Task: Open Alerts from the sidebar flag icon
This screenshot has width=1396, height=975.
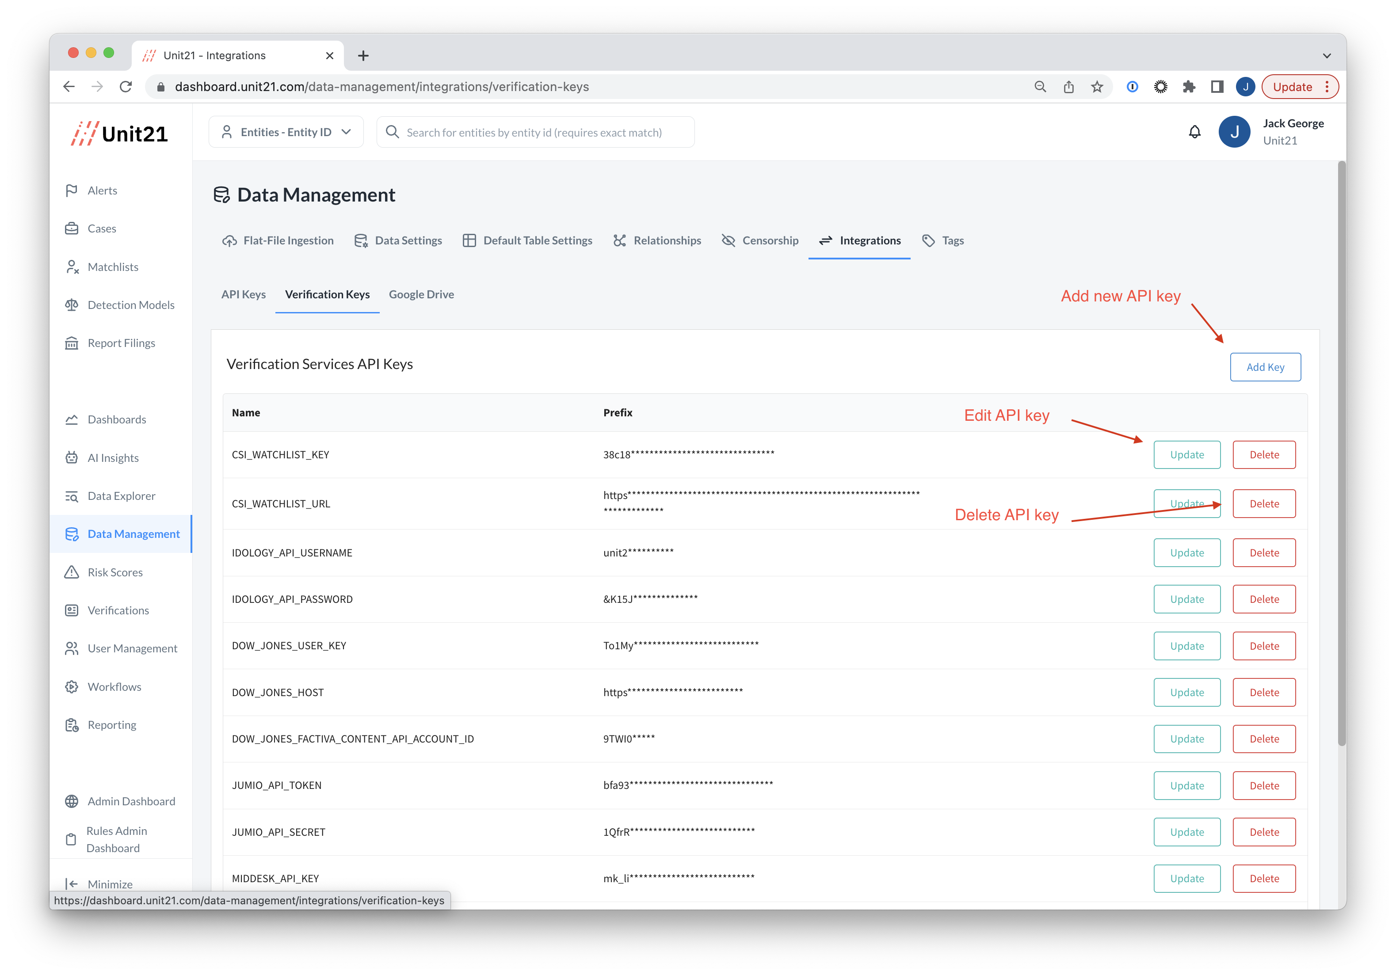Action: tap(72, 190)
